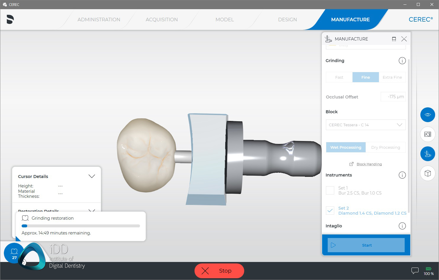Click the Occlusal Offset value field
439x280 pixels.
(x=393, y=97)
